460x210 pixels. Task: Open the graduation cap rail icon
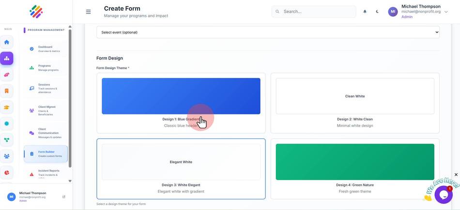pyautogui.click(x=6, y=107)
